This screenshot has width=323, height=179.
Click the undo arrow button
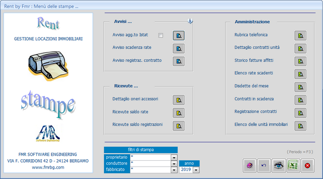(x=264, y=166)
